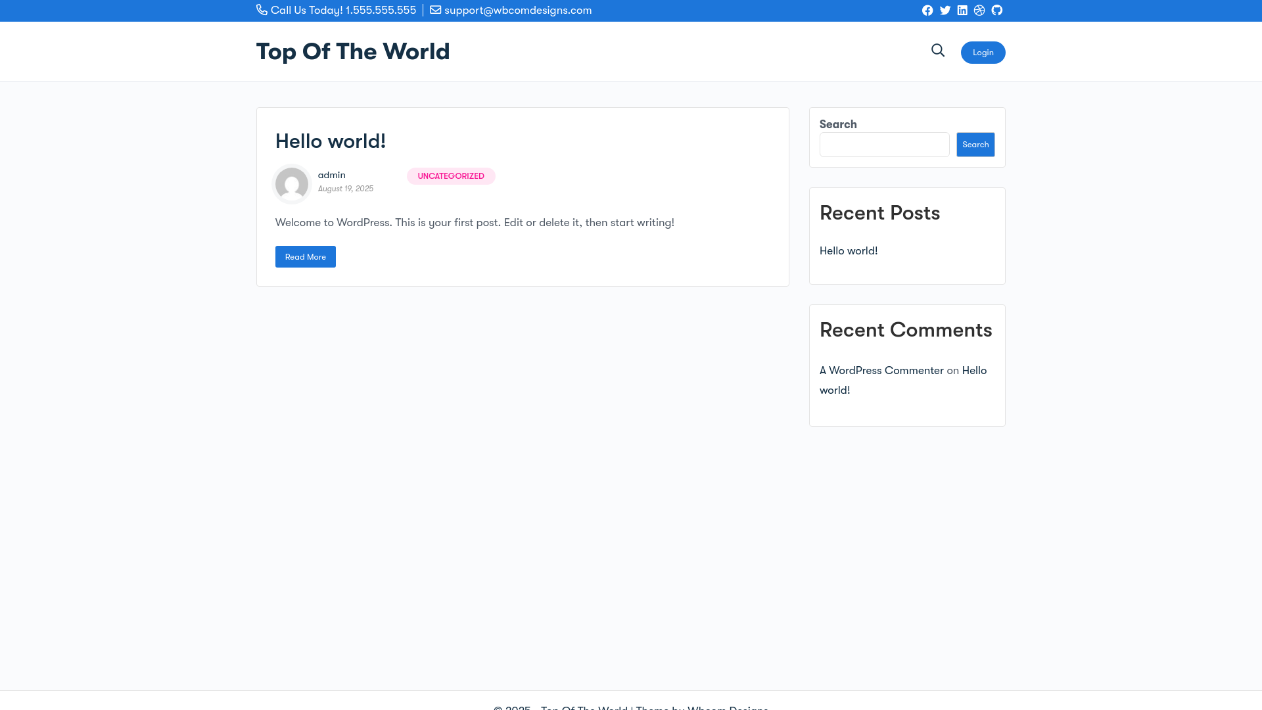Focus the sidebar search input field
This screenshot has width=1262, height=710.
[x=885, y=145]
